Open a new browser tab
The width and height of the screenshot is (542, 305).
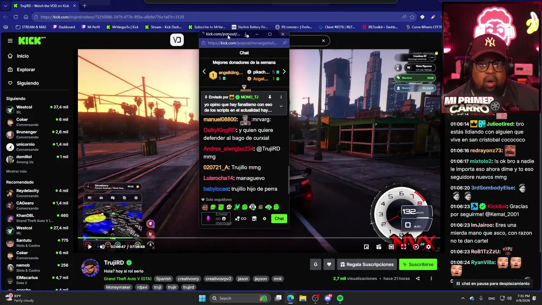tap(84, 6)
